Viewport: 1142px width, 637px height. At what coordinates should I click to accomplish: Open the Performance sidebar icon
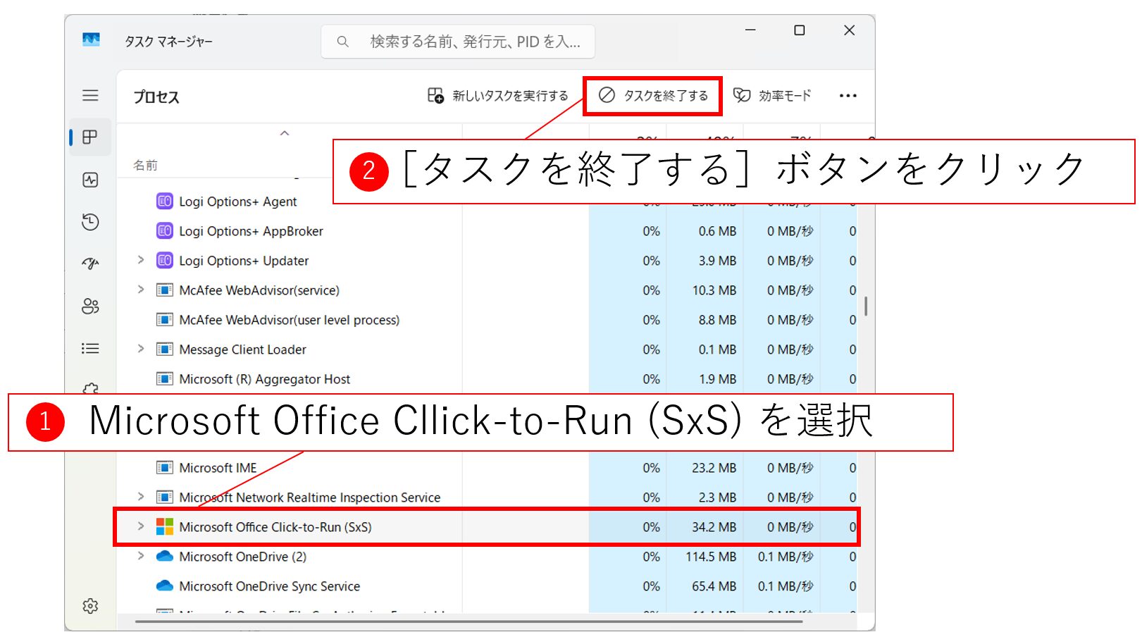90,180
